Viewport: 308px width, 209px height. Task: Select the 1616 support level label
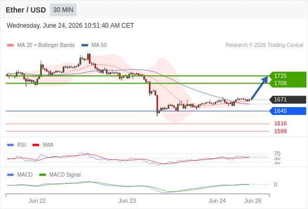[x=280, y=123]
